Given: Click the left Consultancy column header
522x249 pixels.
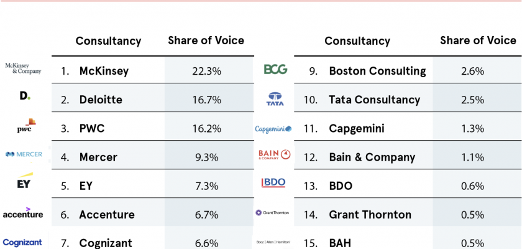Looking at the screenshot, I should [108, 41].
